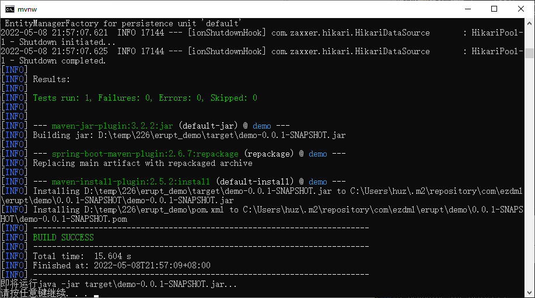Viewport: 535px width, 298px height.
Task: Click the empty scrollbar track below the thumb
Action: click(x=529, y=173)
